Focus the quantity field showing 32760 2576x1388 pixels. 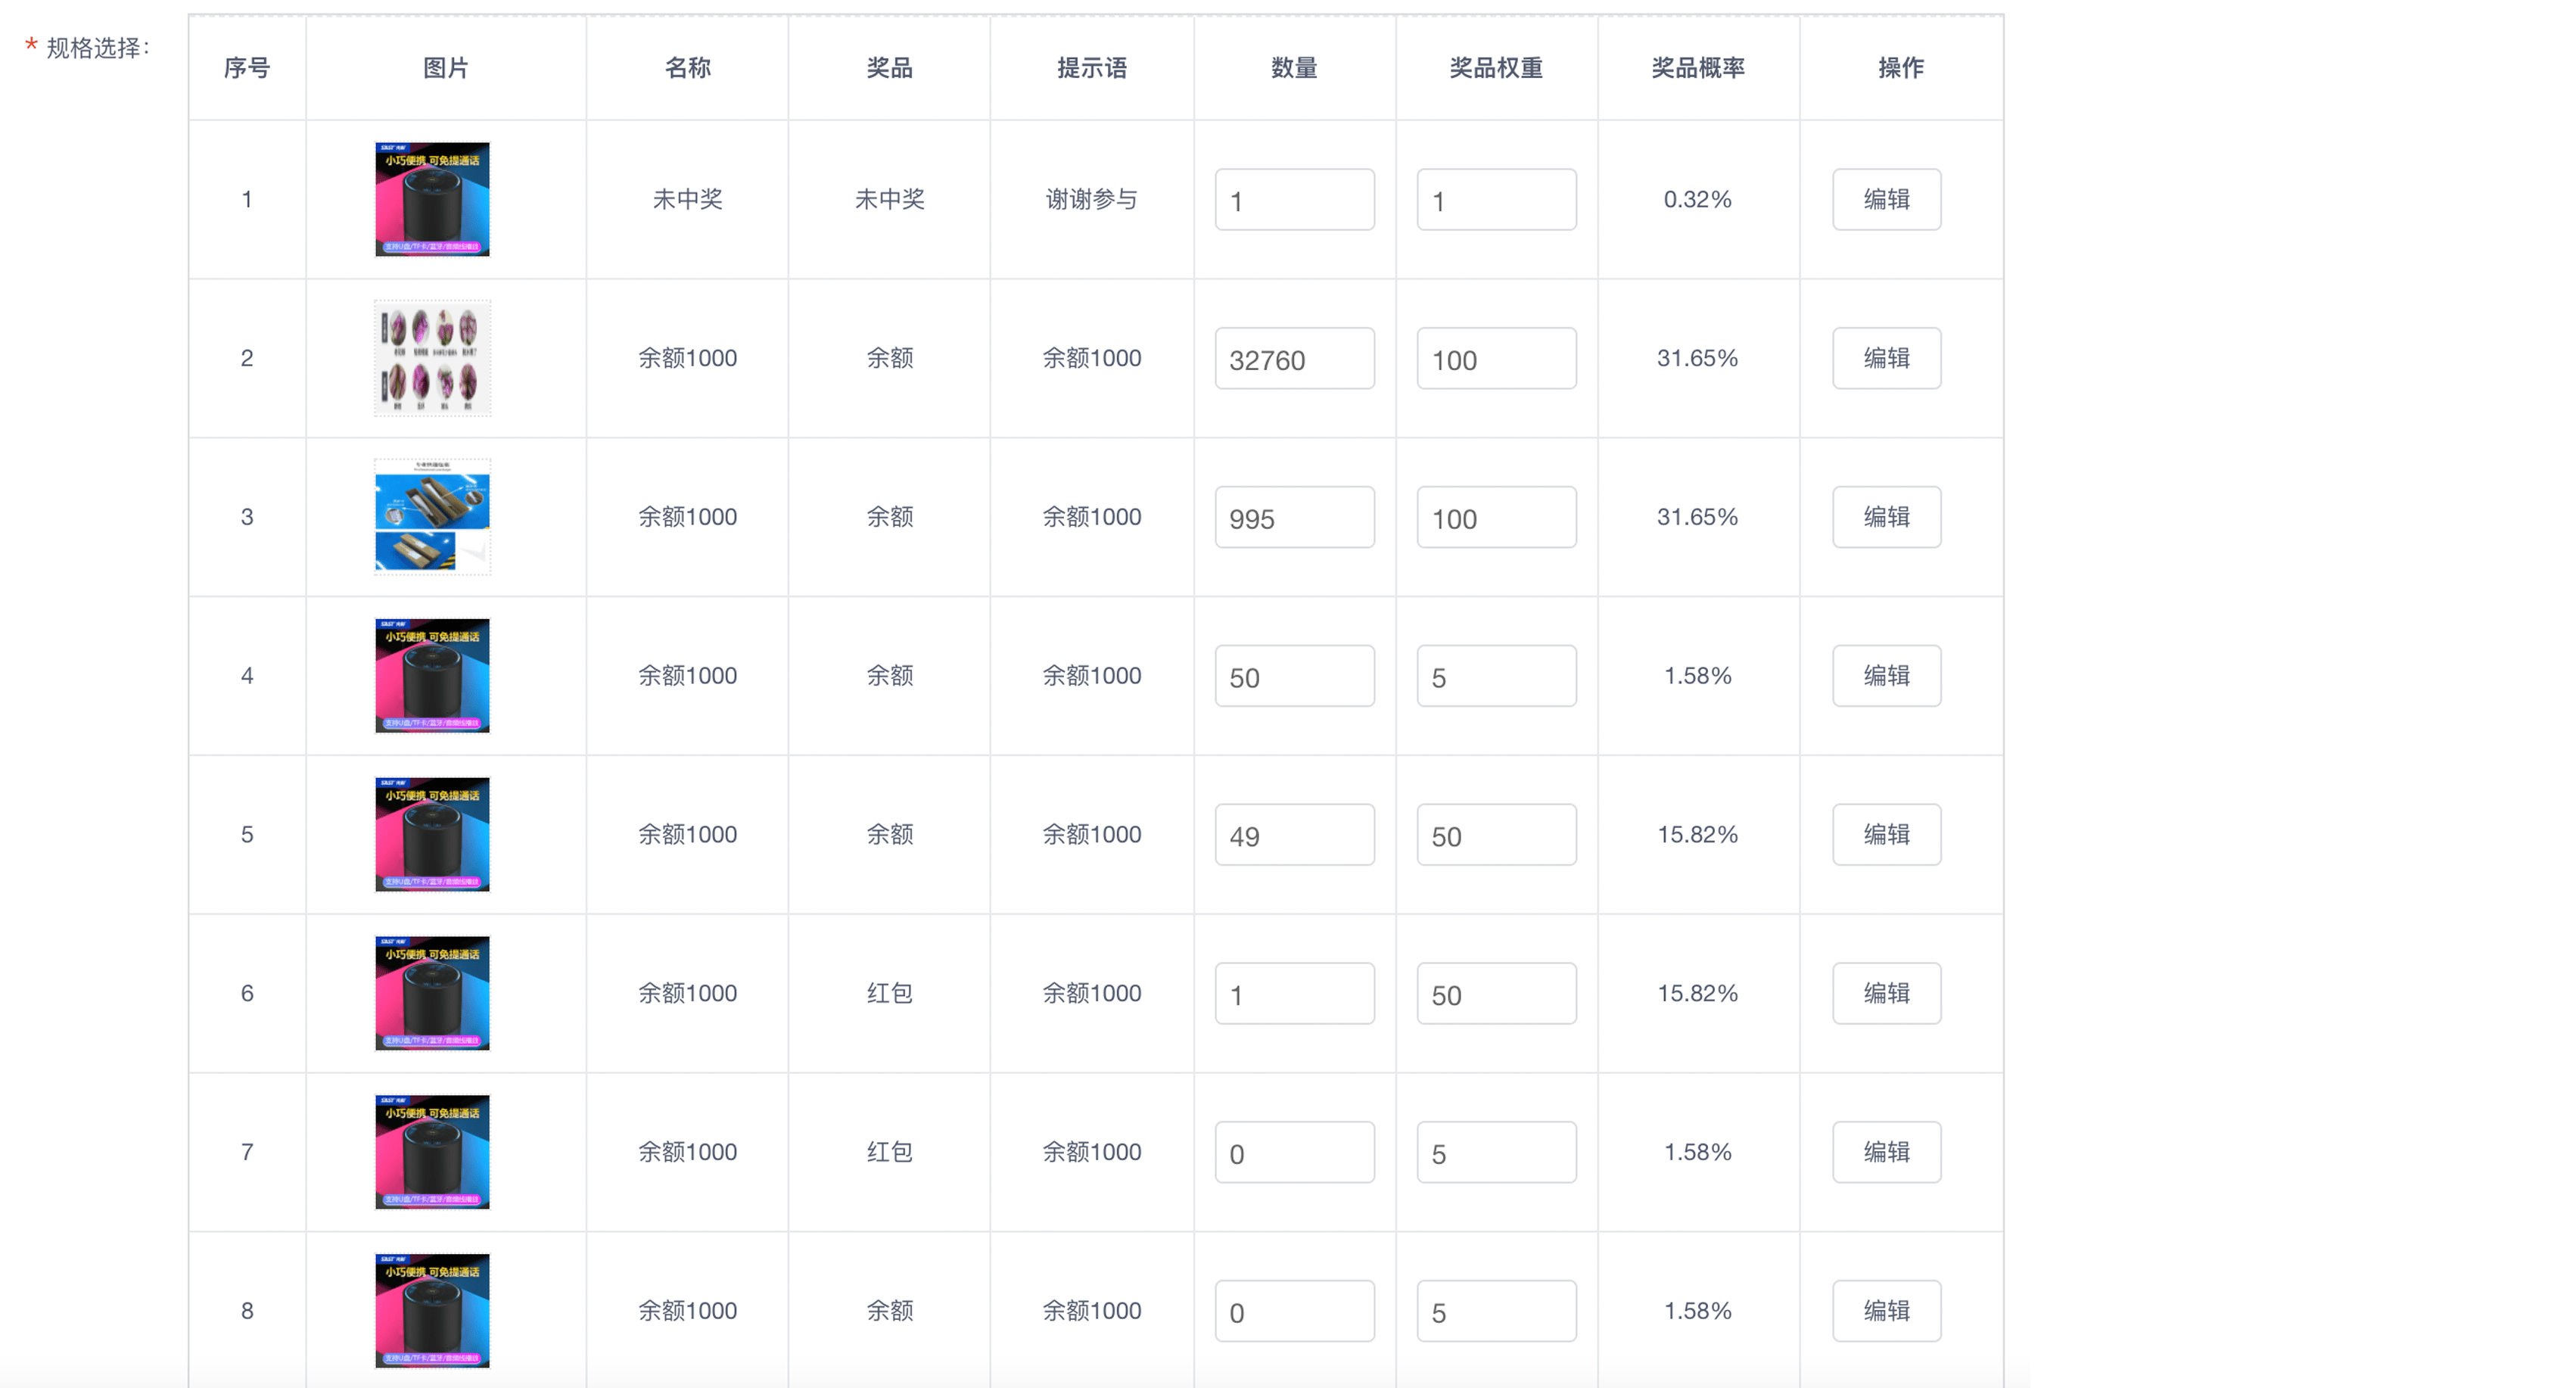click(x=1294, y=359)
